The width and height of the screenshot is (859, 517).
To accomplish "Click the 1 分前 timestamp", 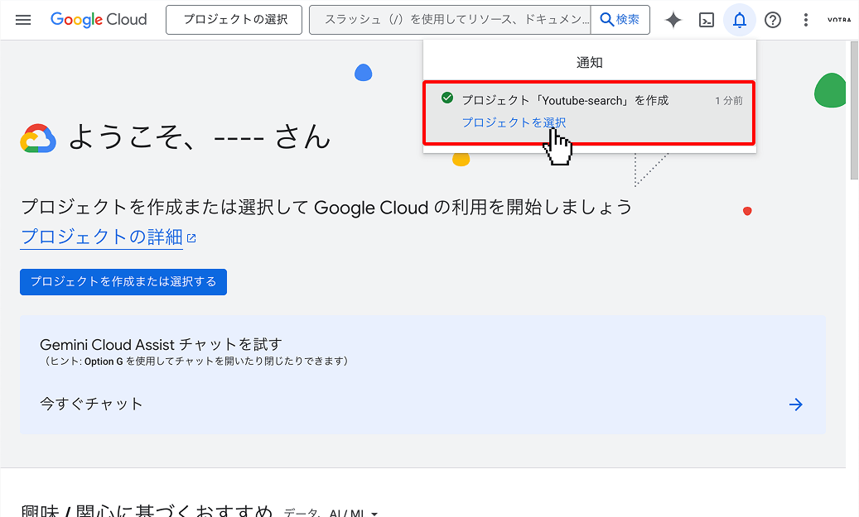I will tap(729, 101).
